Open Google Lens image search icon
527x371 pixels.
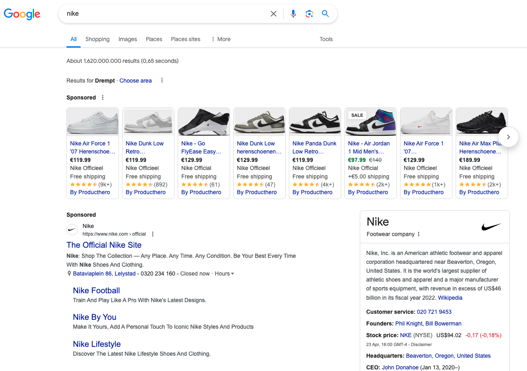(309, 14)
